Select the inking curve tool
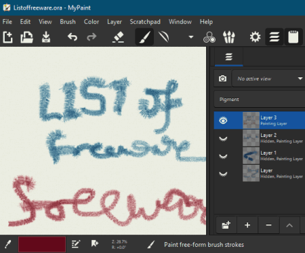 coord(163,37)
